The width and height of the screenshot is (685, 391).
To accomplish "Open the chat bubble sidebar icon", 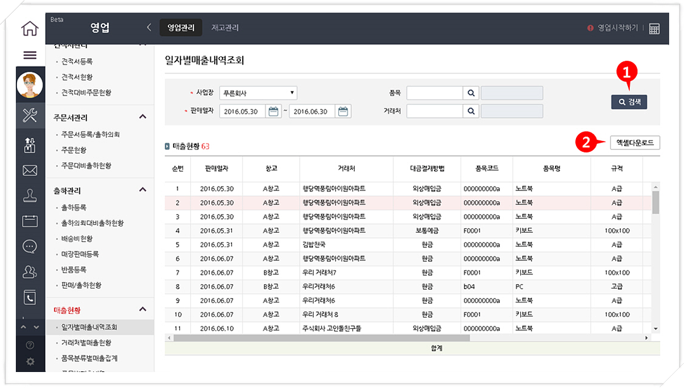I will tap(30, 247).
